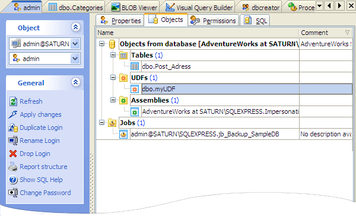The width and height of the screenshot is (356, 217).
Task: Click the Tables folder icon
Action: tap(123, 55)
